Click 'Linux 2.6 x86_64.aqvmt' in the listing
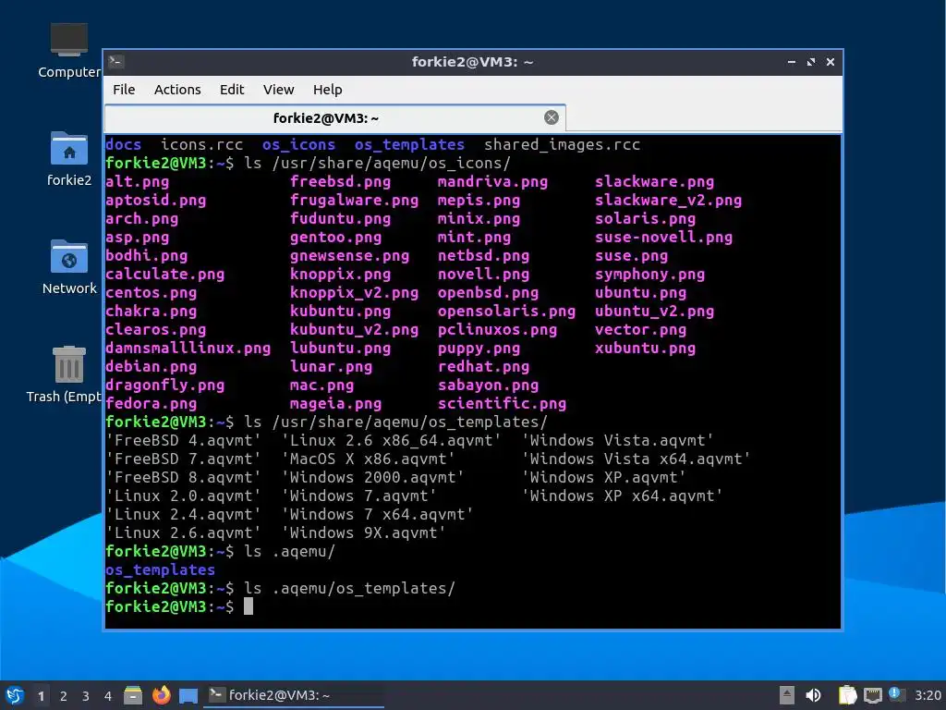Screen dimensions: 946x710 click(391, 441)
